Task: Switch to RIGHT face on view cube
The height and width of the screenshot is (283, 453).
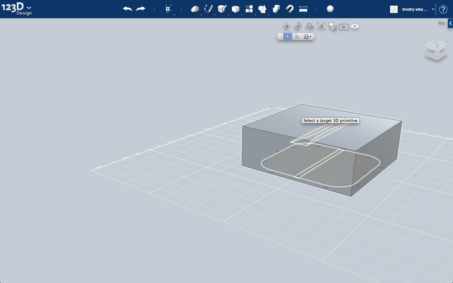Action: pos(431,51)
